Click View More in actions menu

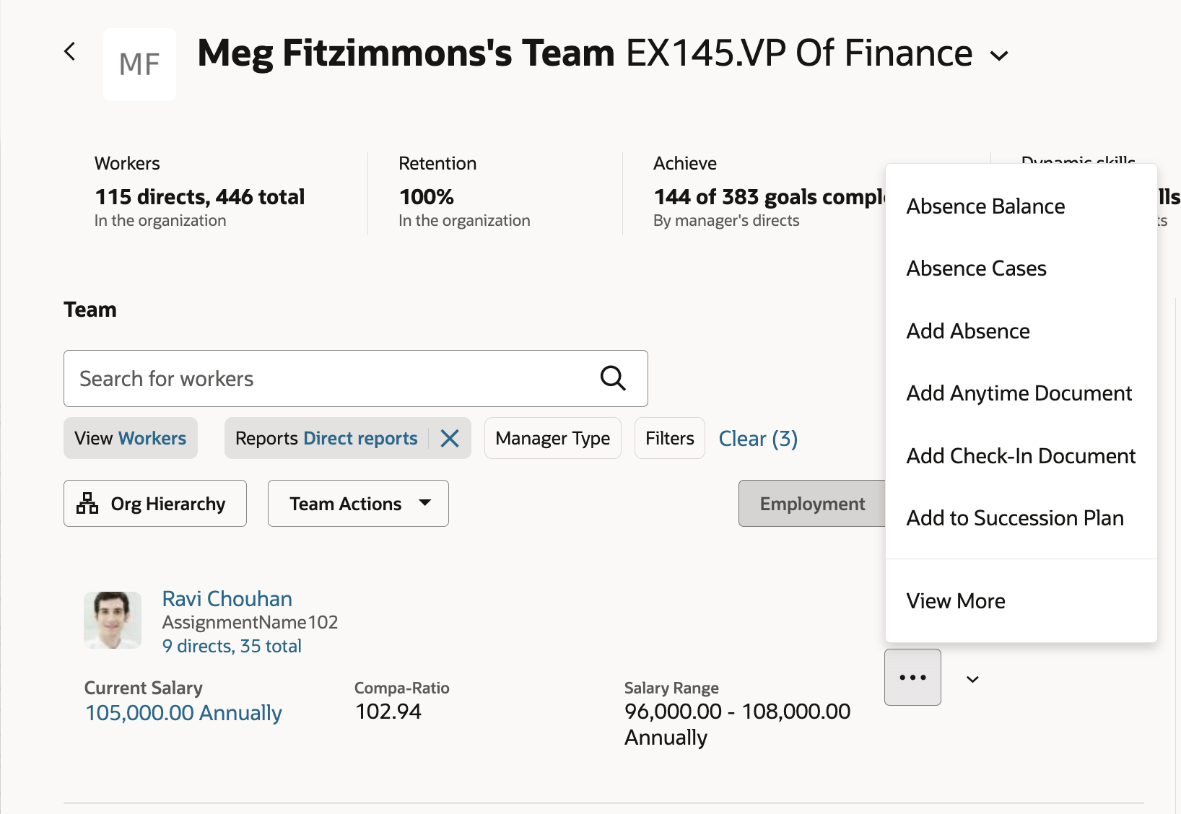coord(956,601)
